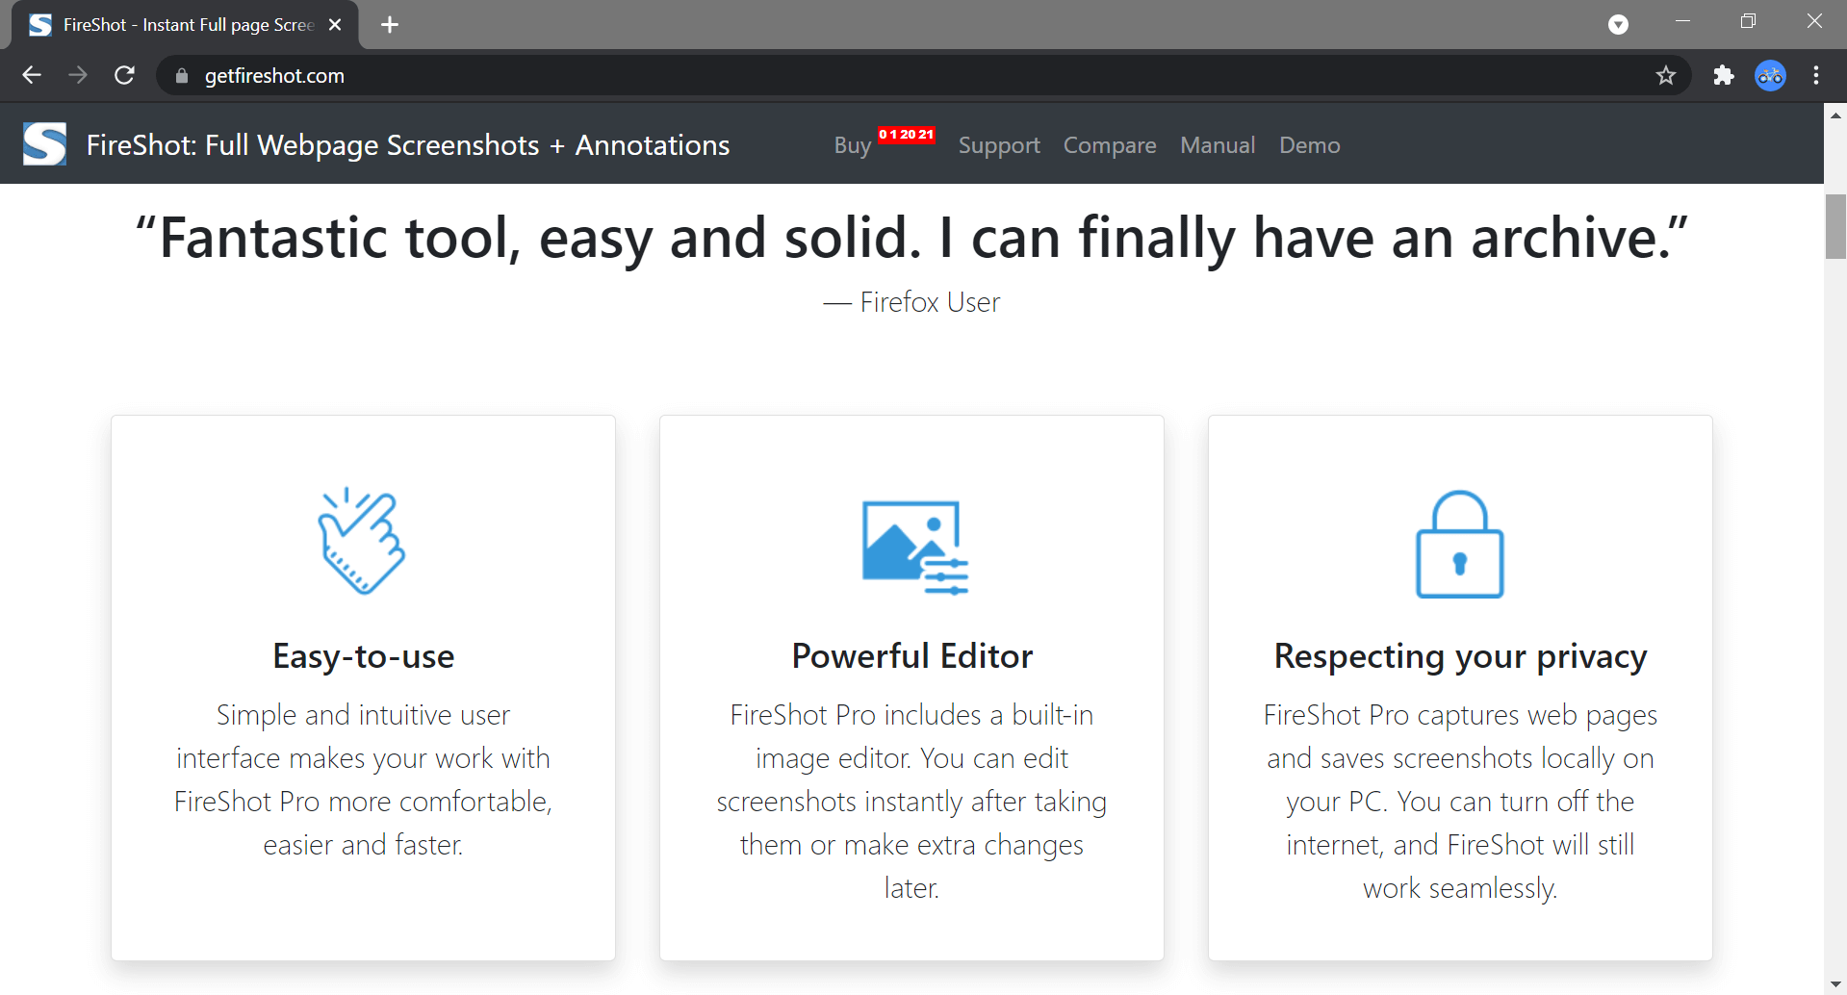Click the FireShot: Full Webpage Screenshots title
The image size is (1847, 995).
click(x=408, y=145)
